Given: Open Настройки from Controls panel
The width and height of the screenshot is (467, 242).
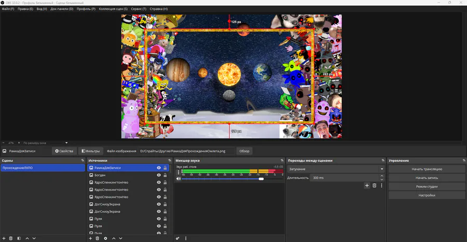Looking at the screenshot, I should pyautogui.click(x=427, y=195).
